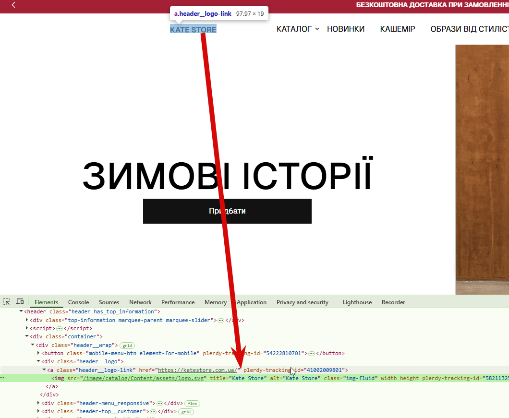Collapse the header__logo div node
The width and height of the screenshot is (509, 418).
point(38,361)
